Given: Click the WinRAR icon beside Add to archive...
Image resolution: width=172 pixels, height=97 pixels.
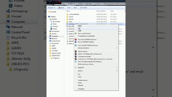Looking at the screenshot, I should [x=76, y=51].
